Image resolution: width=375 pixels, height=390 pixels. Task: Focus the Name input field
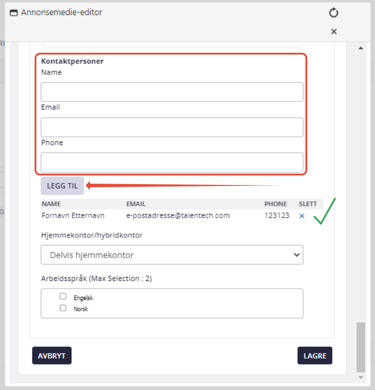[x=172, y=92]
